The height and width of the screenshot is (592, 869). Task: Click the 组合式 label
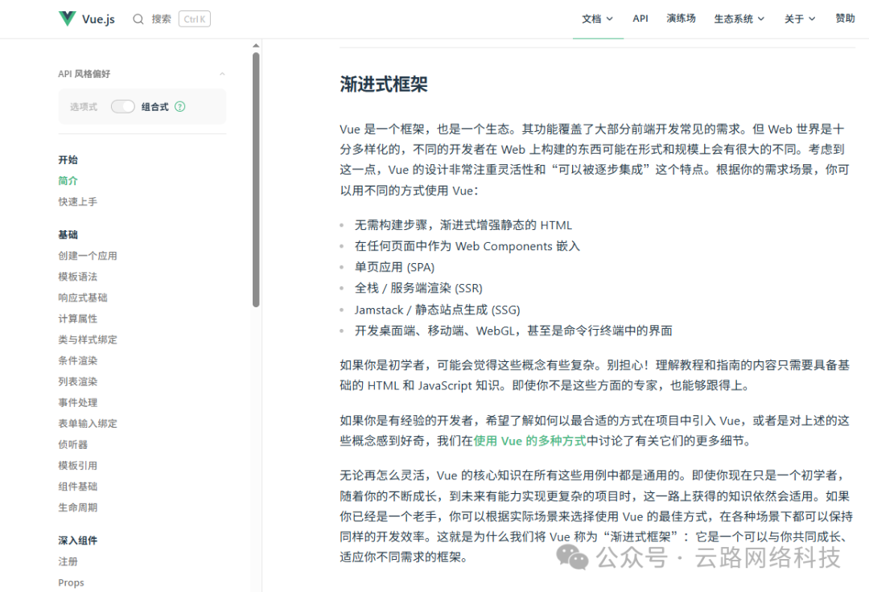[x=154, y=106]
